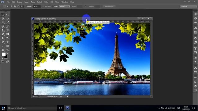Select the Brush tool
Screen dimensions: 198x111
[7, 27]
